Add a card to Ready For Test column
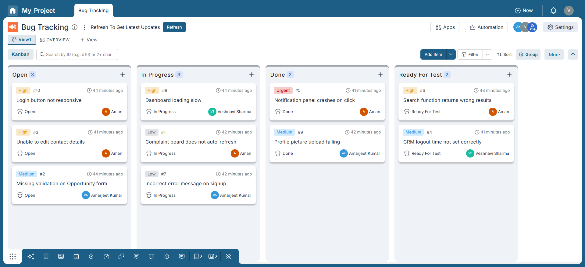 pyautogui.click(x=509, y=75)
